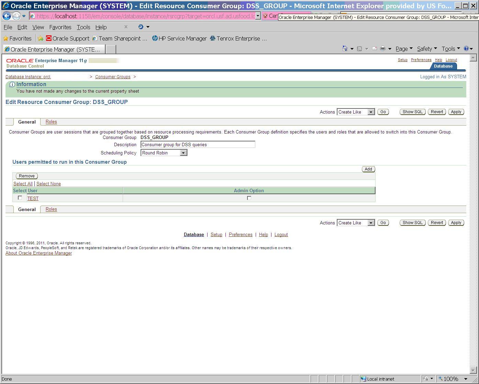This screenshot has width=479, height=384.
Task: Go to Consumer Groups breadcrumb link
Action: tap(113, 77)
